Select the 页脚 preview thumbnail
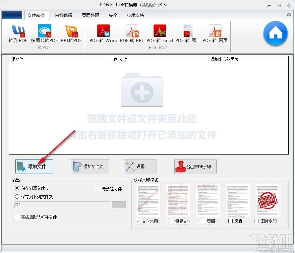The image size is (295, 253). (x=238, y=201)
